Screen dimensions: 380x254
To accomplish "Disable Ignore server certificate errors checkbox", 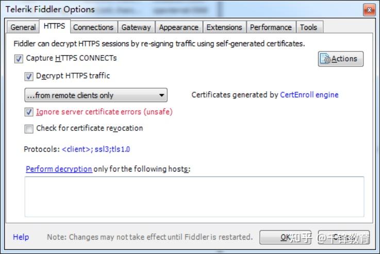I will 29,112.
